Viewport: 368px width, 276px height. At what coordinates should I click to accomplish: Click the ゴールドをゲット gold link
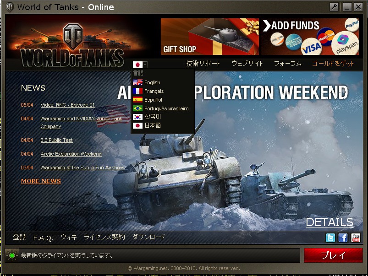click(333, 64)
